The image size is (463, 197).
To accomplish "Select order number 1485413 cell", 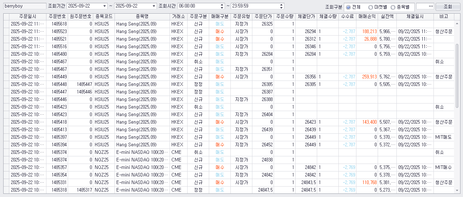I will click(x=57, y=129).
